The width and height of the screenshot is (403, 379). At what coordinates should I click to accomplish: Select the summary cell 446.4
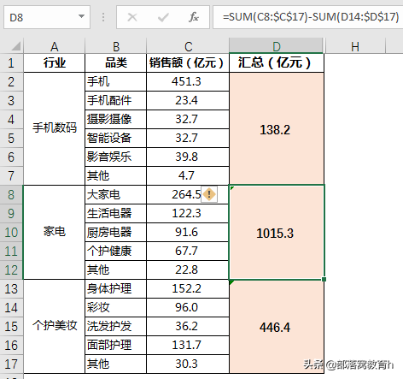277,327
